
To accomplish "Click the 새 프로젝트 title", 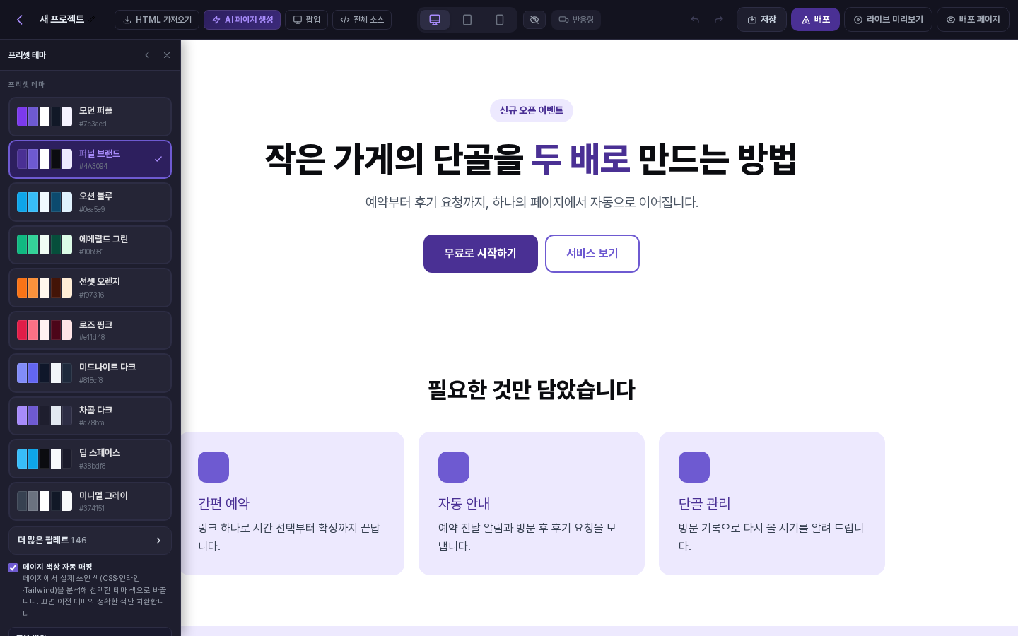I will [x=62, y=19].
